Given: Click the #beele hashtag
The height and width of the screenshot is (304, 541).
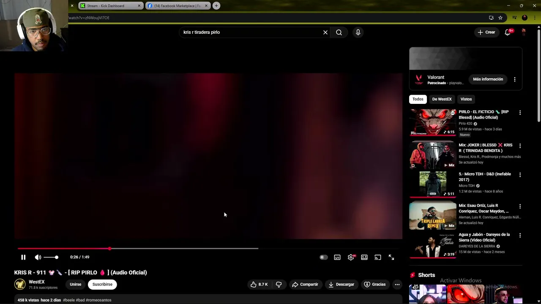Looking at the screenshot, I should click(69, 300).
